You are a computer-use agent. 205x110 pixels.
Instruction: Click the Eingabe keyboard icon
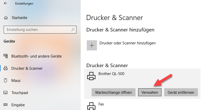pyautogui.click(x=6, y=105)
